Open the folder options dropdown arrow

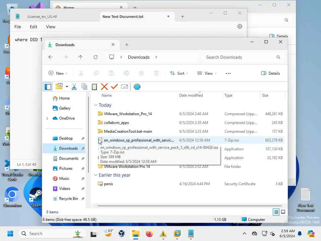[x=67, y=87]
